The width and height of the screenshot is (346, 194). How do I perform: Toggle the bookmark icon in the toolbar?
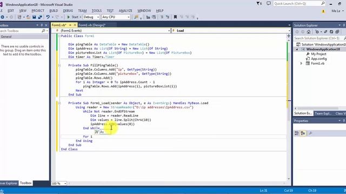[x=175, y=17]
